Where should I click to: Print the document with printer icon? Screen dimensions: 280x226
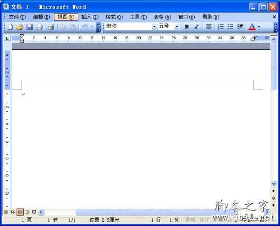(51, 27)
